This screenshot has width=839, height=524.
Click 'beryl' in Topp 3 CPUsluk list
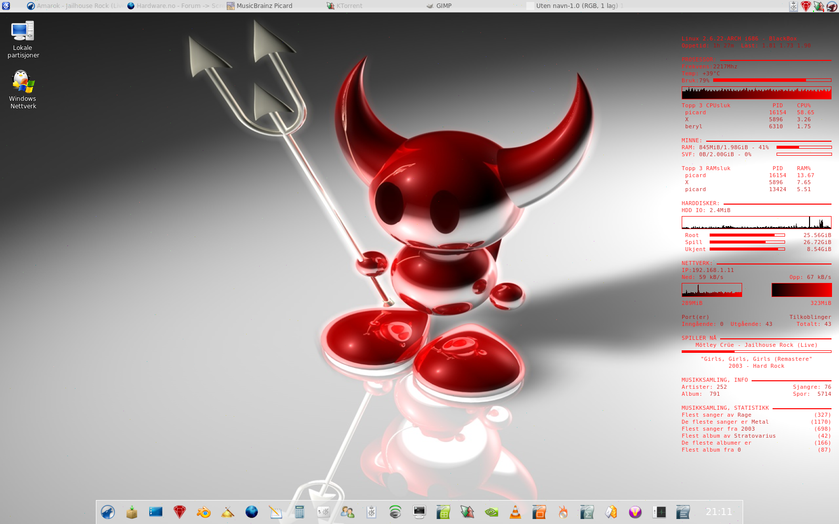[694, 127]
